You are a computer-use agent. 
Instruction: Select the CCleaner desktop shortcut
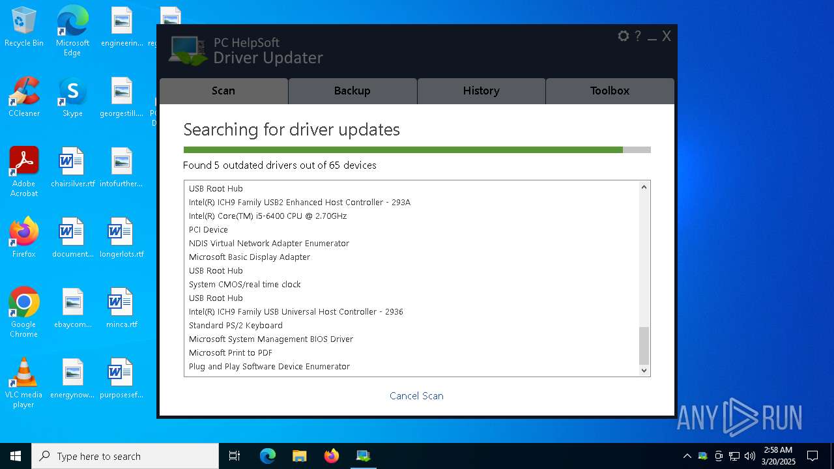click(24, 98)
